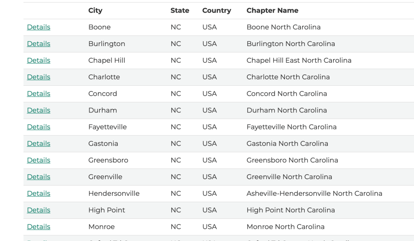View Details for Hendersonville chapter
Image resolution: width=414 pixels, height=241 pixels.
[x=38, y=193]
